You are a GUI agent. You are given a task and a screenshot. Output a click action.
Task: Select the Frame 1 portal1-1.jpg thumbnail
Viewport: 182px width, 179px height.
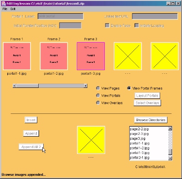17,56
